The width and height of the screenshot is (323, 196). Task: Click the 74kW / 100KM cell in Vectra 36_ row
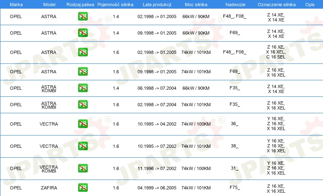(x=196, y=124)
